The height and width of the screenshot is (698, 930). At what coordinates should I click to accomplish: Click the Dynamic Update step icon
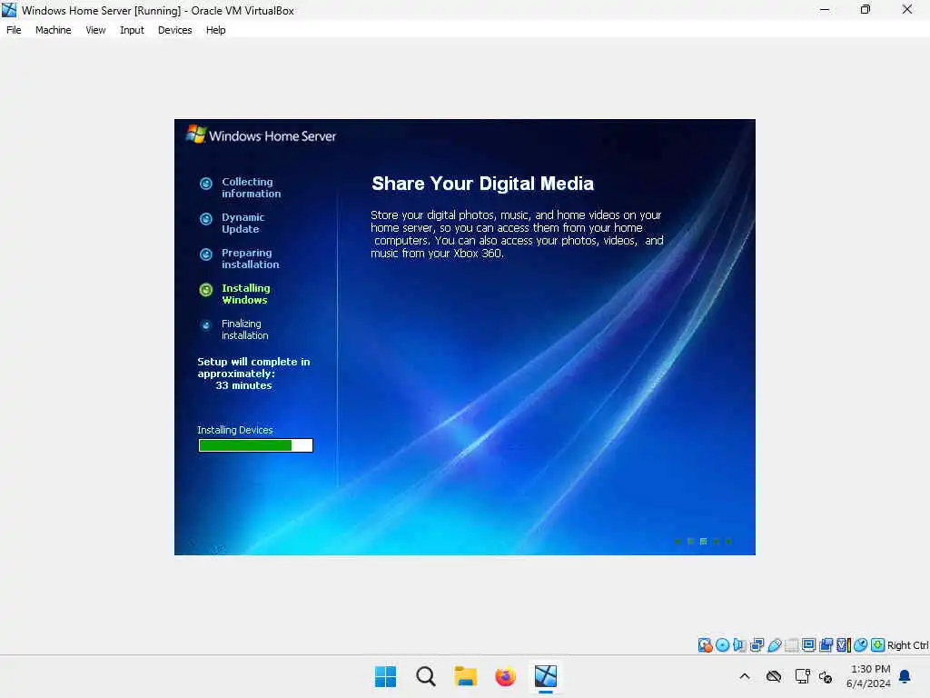(206, 219)
